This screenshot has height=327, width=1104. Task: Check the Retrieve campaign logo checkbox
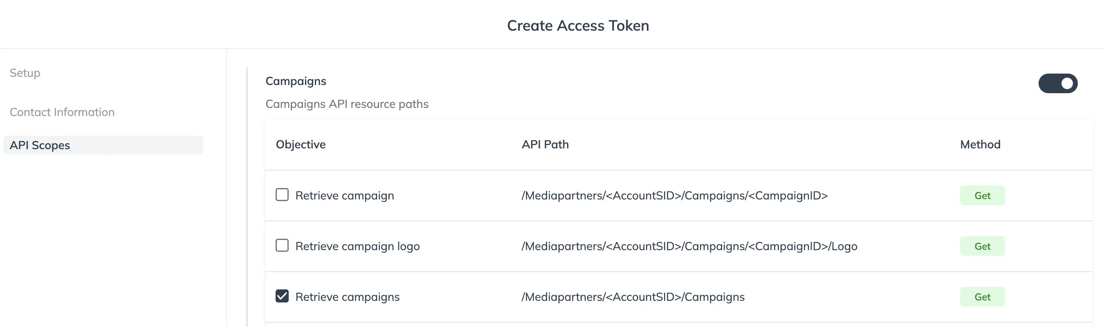pyautogui.click(x=282, y=246)
